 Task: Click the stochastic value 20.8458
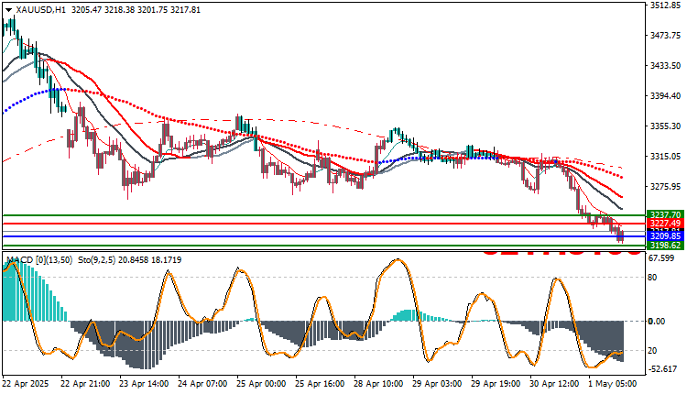coord(133,260)
